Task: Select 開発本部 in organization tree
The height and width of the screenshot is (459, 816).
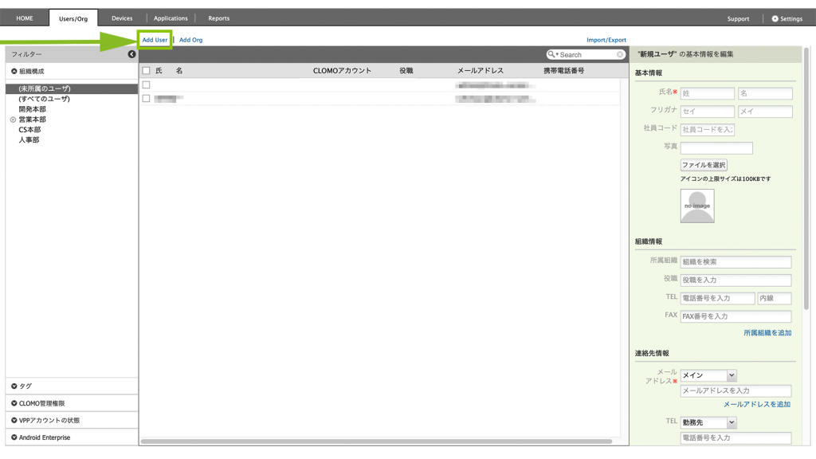Action: click(32, 109)
